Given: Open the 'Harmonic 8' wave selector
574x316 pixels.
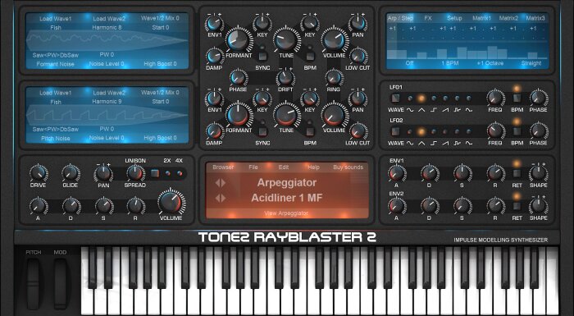Looking at the screenshot, I should [107, 27].
